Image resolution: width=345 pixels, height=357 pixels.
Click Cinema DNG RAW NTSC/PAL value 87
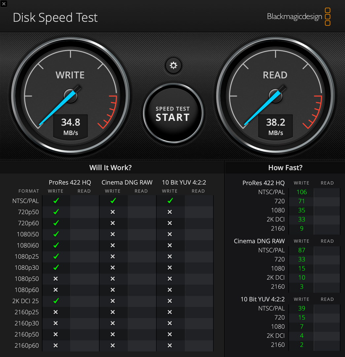coord(301,250)
